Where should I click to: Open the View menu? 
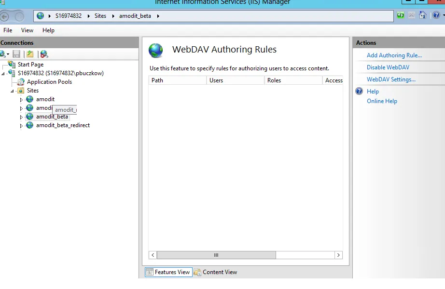click(x=27, y=30)
